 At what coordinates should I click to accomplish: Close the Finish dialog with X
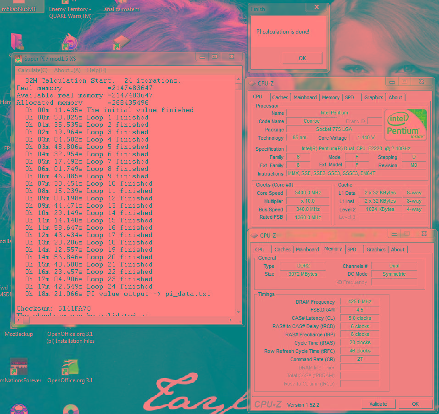tap(317, 7)
